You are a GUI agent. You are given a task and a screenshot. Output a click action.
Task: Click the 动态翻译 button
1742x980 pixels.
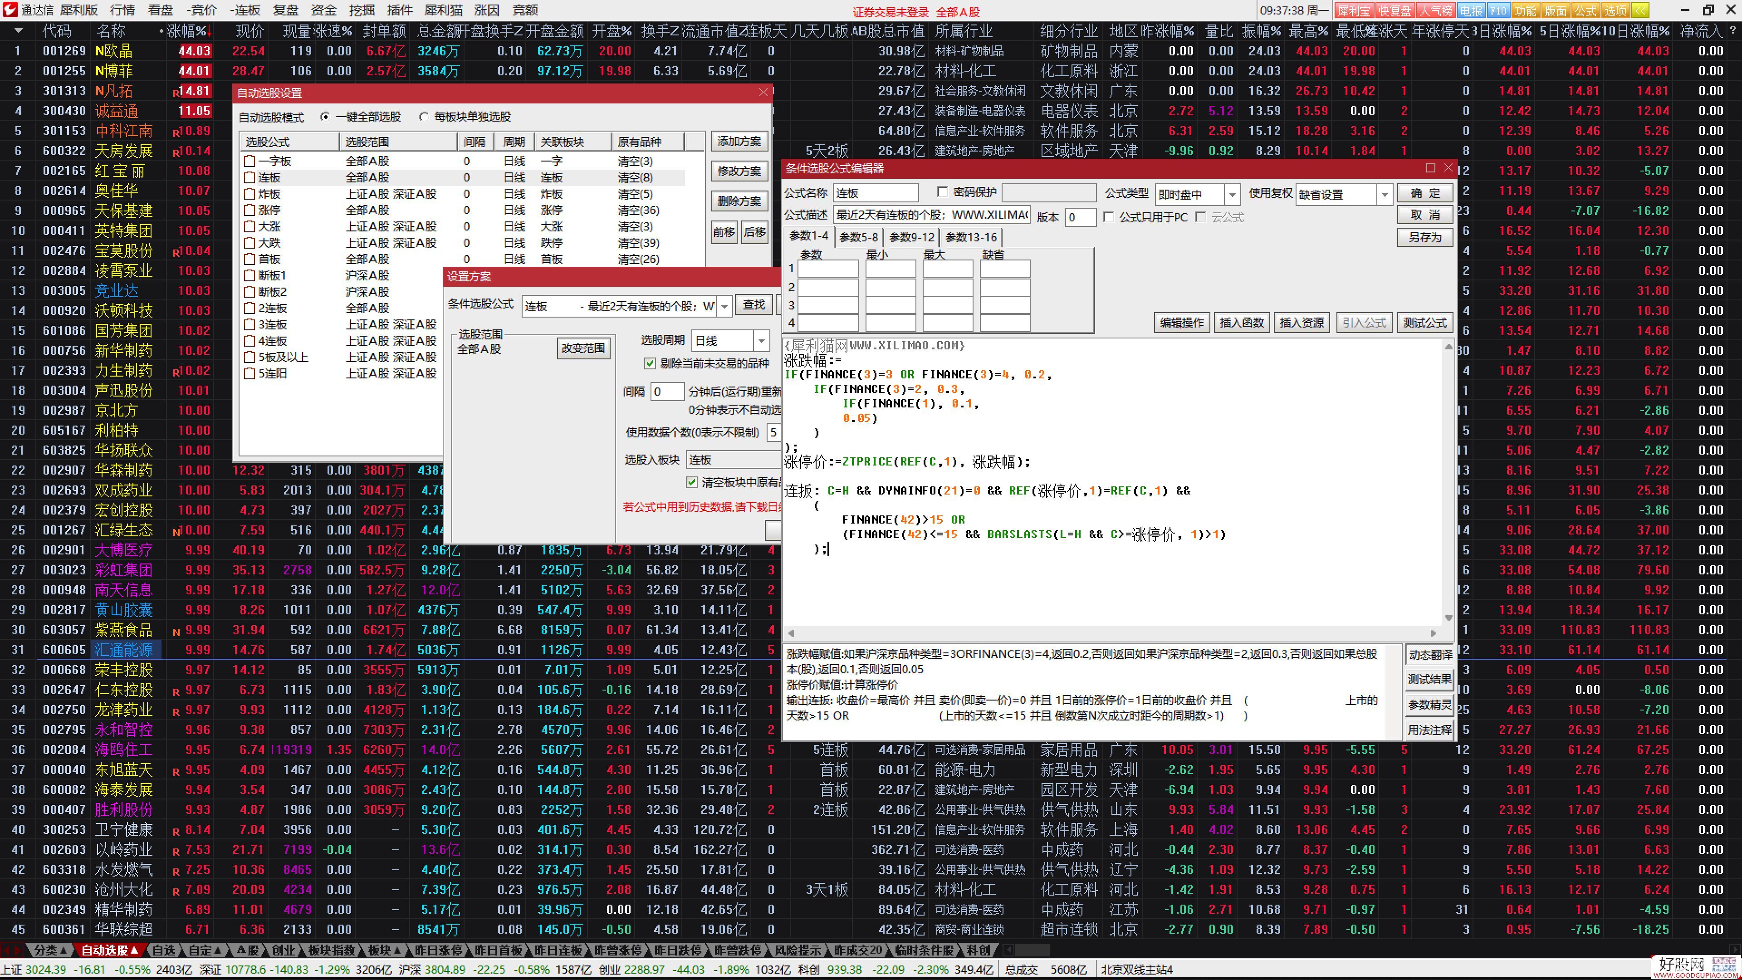pos(1429,655)
